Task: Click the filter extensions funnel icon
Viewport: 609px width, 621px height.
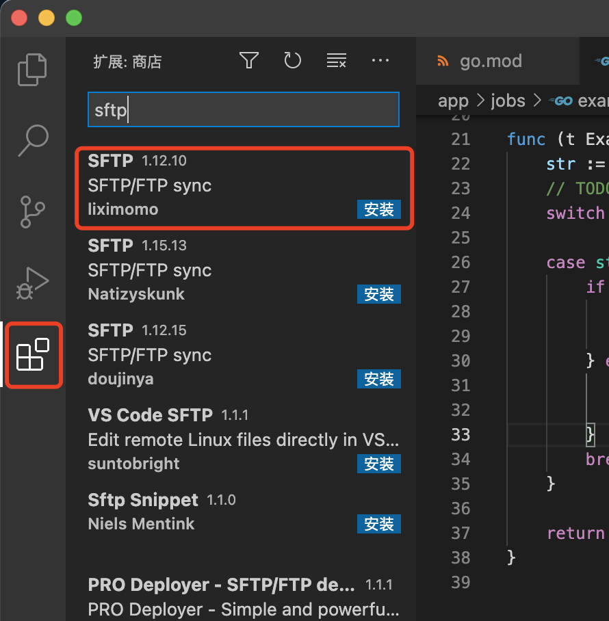Action: coord(249,61)
